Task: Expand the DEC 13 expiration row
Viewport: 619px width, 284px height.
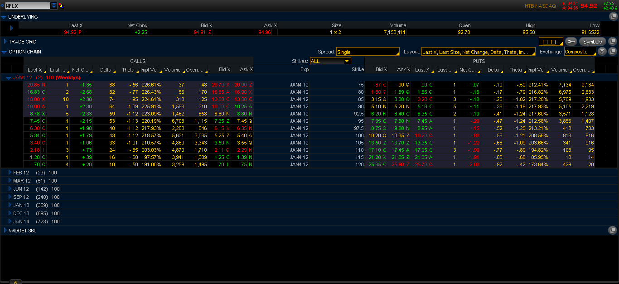Action: pos(10,213)
